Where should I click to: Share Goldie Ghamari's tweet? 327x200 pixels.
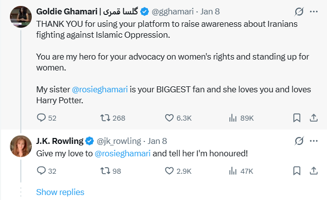tap(314, 118)
